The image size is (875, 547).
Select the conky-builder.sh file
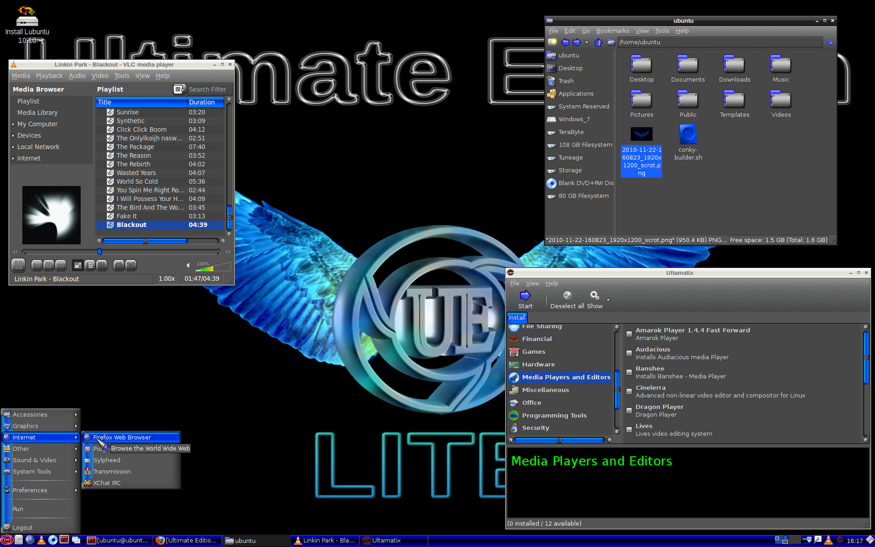[x=688, y=143]
